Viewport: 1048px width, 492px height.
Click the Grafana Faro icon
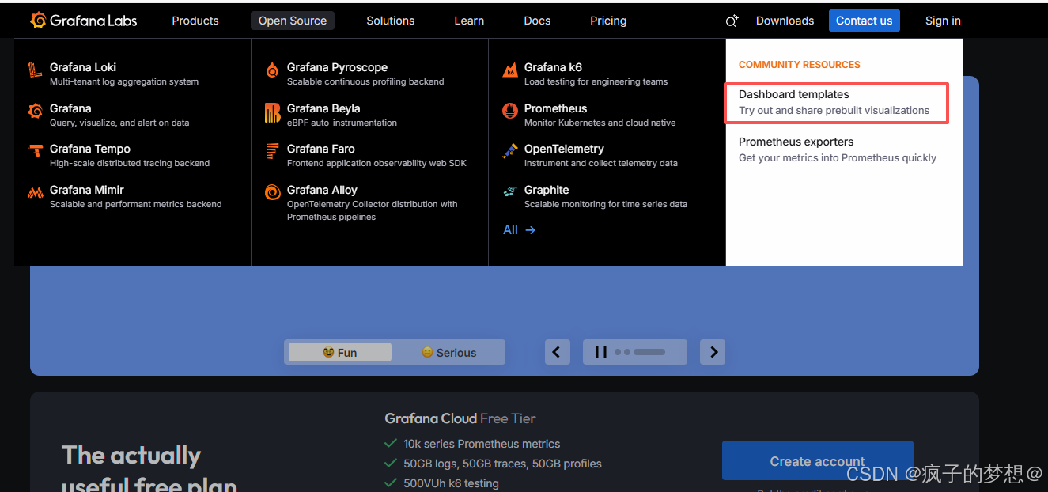272,151
